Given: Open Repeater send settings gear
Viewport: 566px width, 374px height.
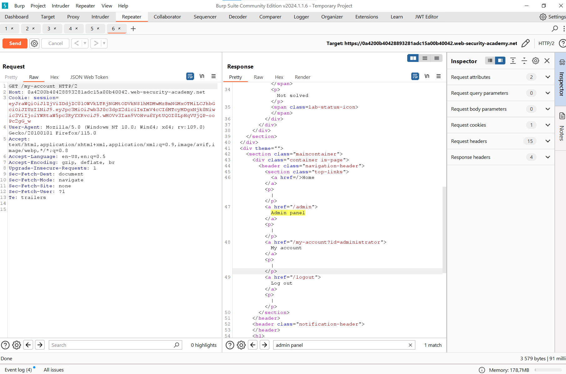Looking at the screenshot, I should pos(34,43).
